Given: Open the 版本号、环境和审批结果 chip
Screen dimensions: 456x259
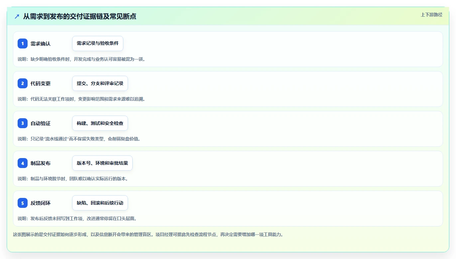Looking at the screenshot, I should 102,163.
